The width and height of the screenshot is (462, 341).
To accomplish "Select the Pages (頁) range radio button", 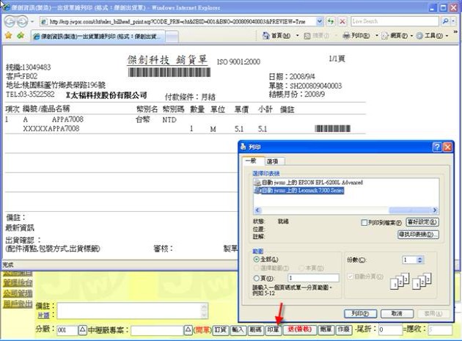I will point(256,277).
